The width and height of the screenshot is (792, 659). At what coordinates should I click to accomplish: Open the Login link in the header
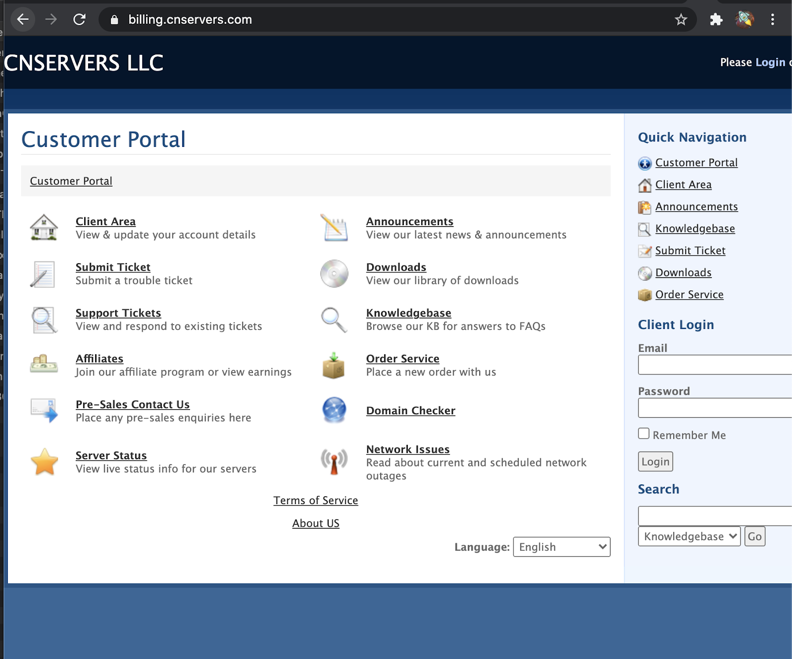click(770, 62)
